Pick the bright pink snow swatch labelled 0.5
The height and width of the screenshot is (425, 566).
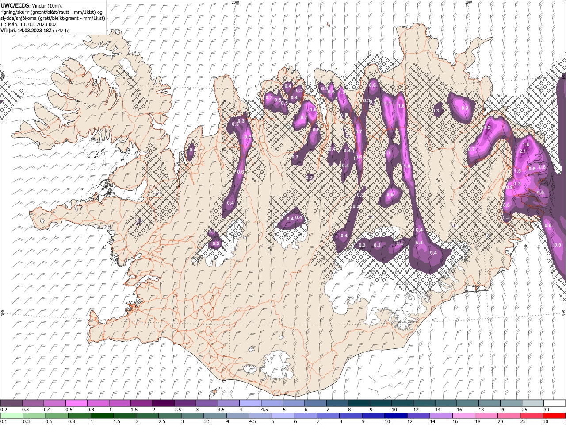point(76,403)
